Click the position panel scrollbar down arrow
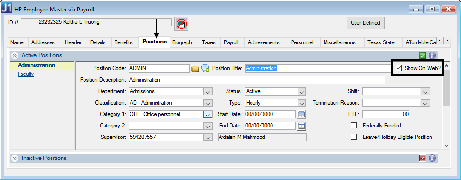The height and width of the screenshot is (180, 461). [446, 145]
